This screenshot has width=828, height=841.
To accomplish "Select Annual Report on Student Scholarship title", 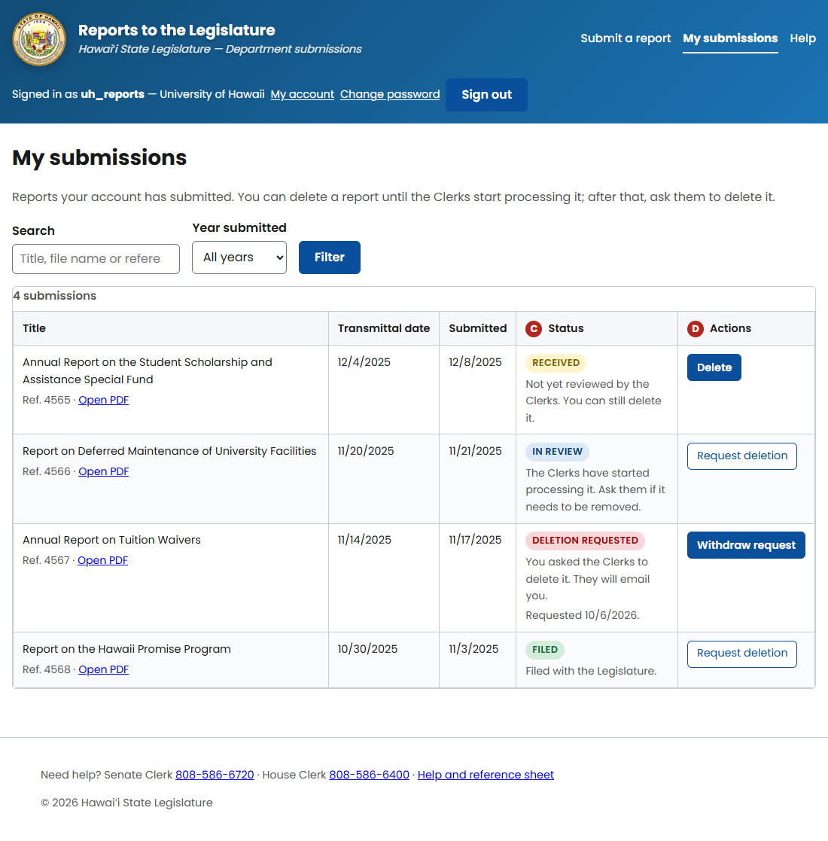I will coord(148,370).
